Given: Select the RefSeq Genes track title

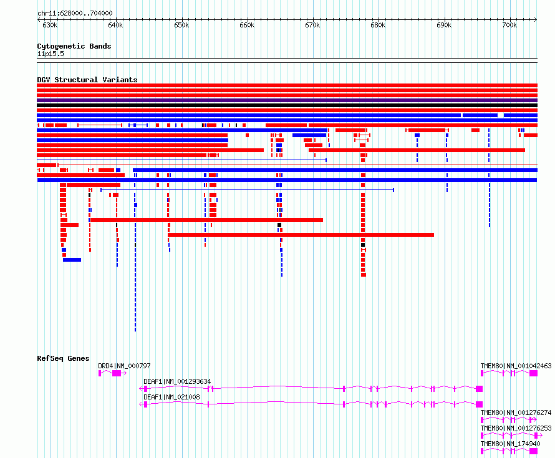Looking at the screenshot, I should (x=63, y=358).
